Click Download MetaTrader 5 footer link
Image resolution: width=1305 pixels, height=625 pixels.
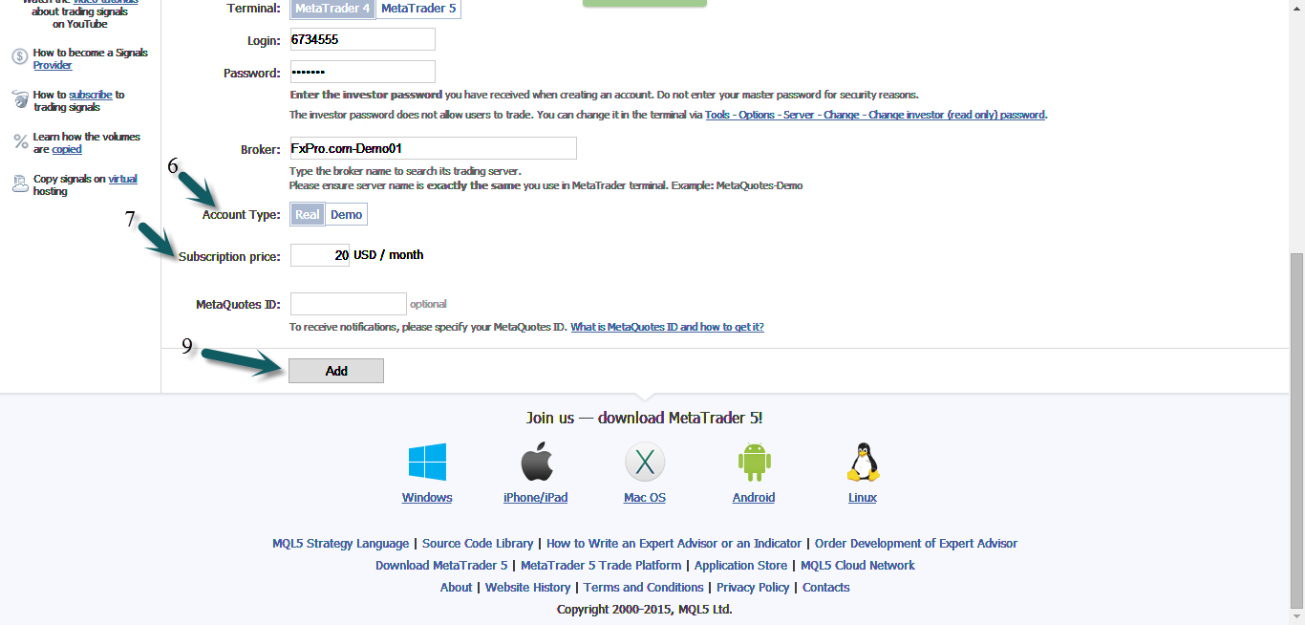click(441, 566)
